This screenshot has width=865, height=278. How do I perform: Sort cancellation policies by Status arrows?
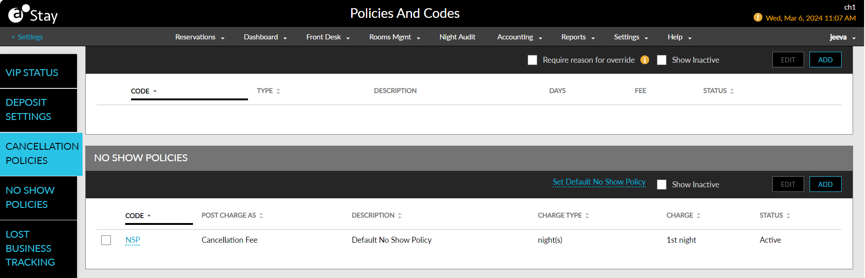click(732, 91)
